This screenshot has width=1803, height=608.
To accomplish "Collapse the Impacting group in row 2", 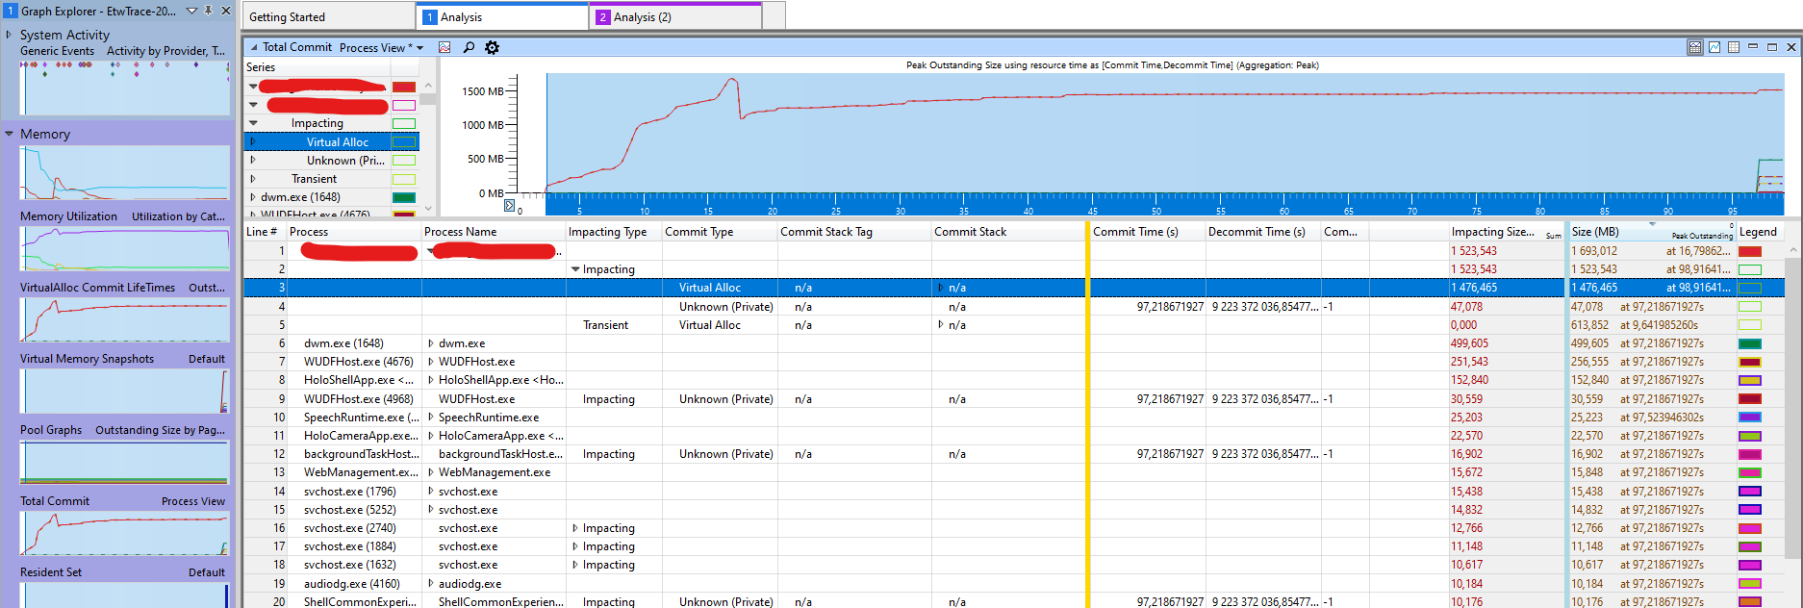I will (575, 269).
